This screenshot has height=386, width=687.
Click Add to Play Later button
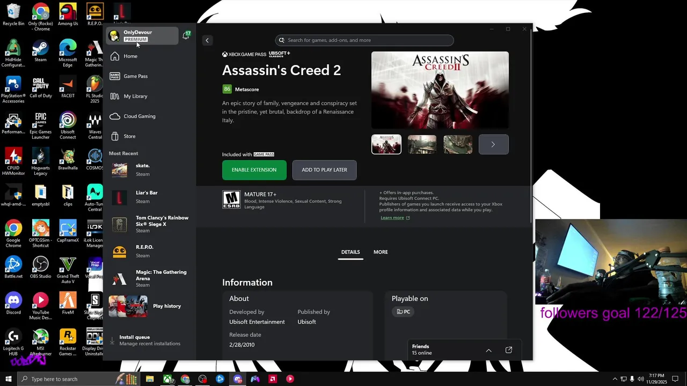tap(324, 170)
